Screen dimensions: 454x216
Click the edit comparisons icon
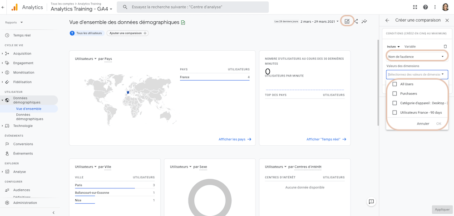click(x=347, y=21)
